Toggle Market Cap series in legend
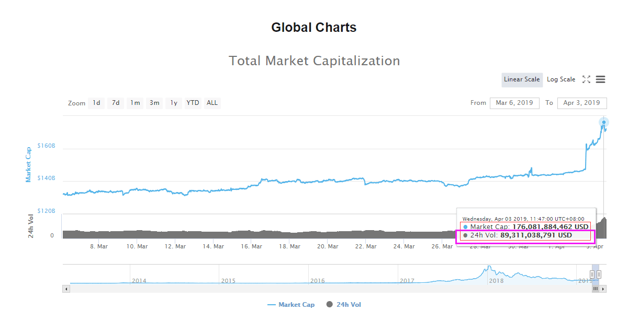This screenshot has height=311, width=617. click(x=291, y=305)
